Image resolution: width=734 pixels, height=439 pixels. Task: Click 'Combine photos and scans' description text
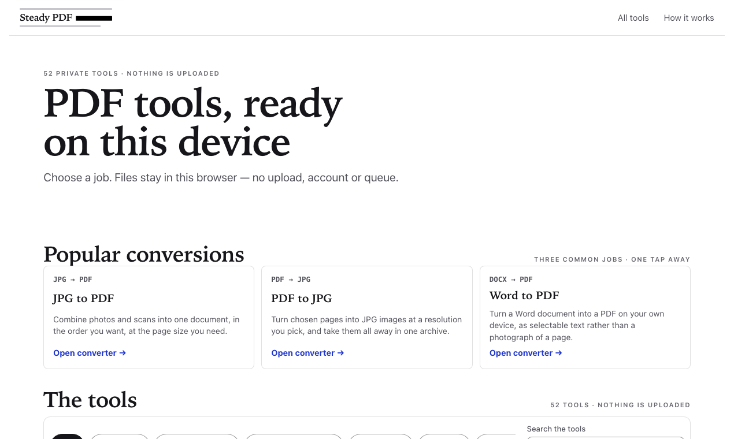coord(146,325)
